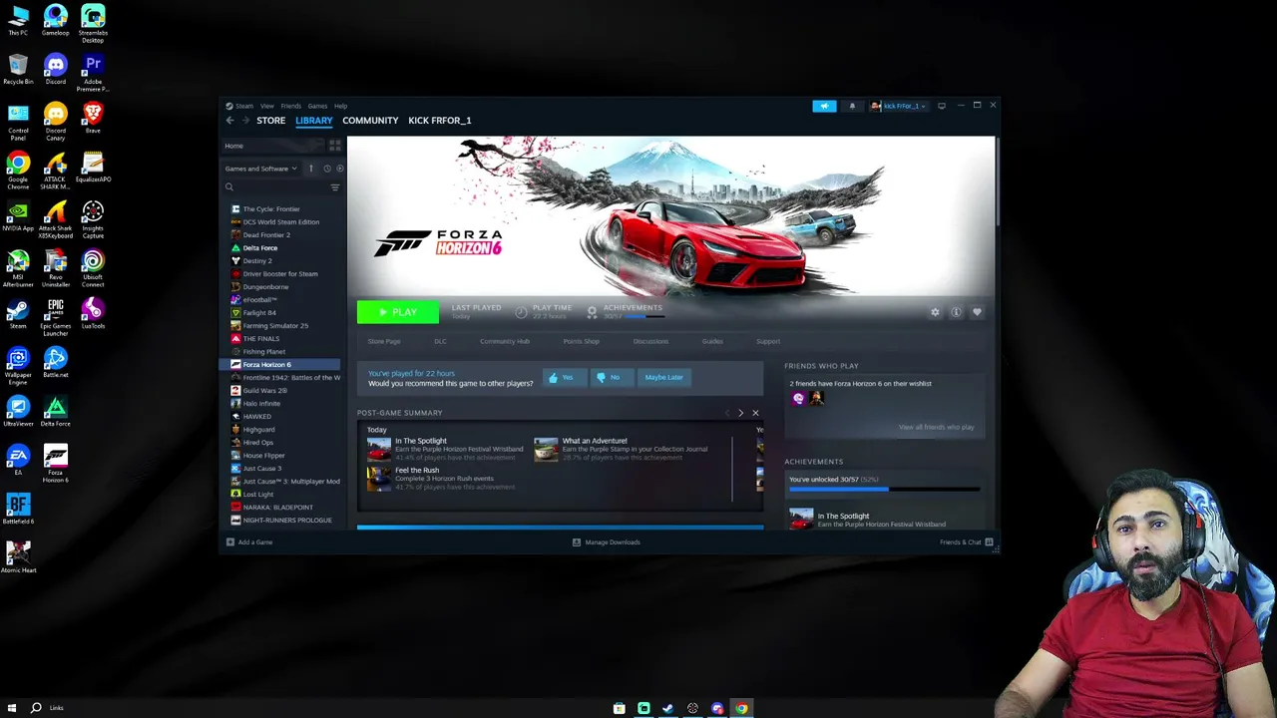Select Dead Frontier 2 in list
Viewport: 1277px width, 718px height.
(266, 235)
